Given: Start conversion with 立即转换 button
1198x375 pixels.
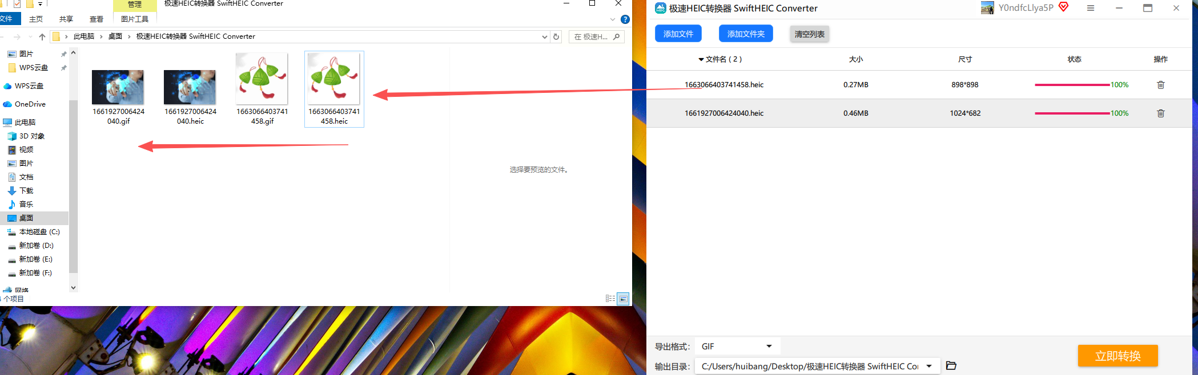Looking at the screenshot, I should click(x=1117, y=356).
